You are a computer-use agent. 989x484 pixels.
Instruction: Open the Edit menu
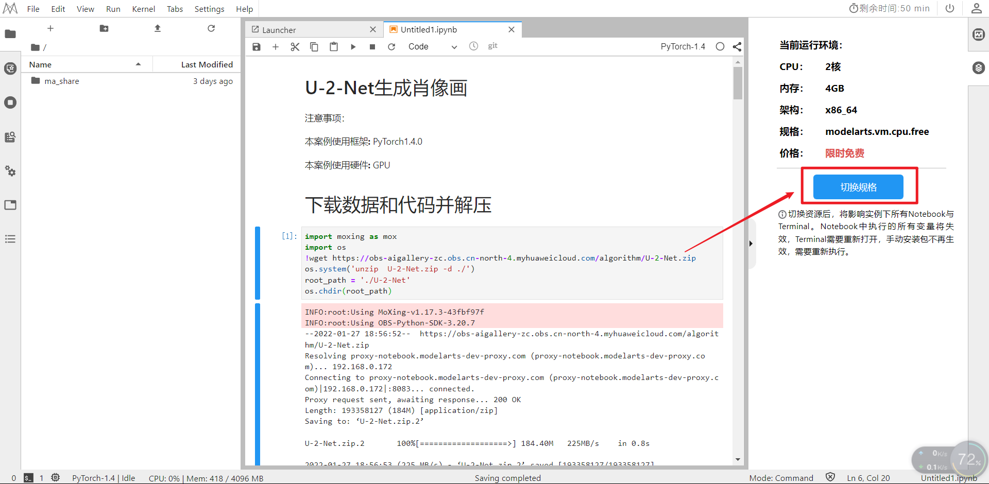[58, 9]
